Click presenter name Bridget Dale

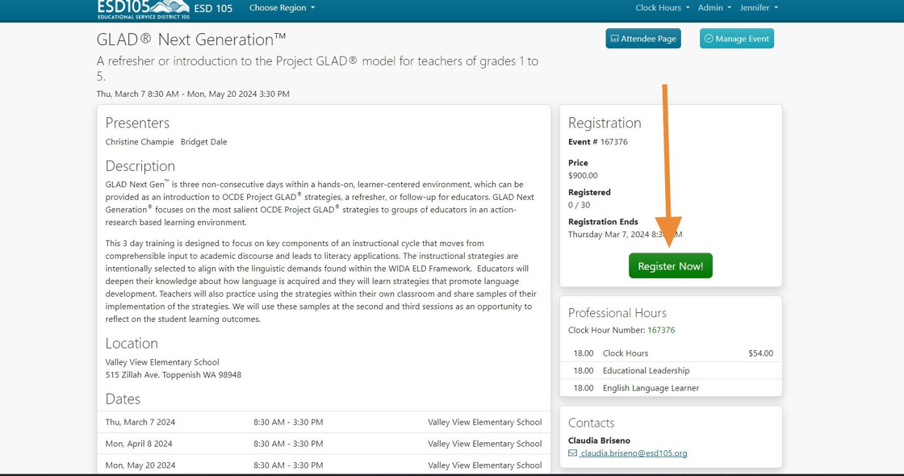pos(203,142)
